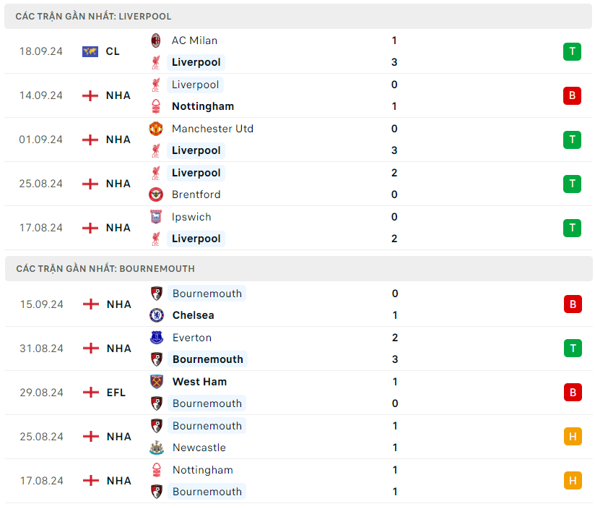Click the Newcastle club crest
This screenshot has height=509, width=595.
[x=157, y=448]
